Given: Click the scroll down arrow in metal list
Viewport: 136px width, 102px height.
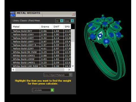Looking at the screenshot, I should [x=73, y=66].
